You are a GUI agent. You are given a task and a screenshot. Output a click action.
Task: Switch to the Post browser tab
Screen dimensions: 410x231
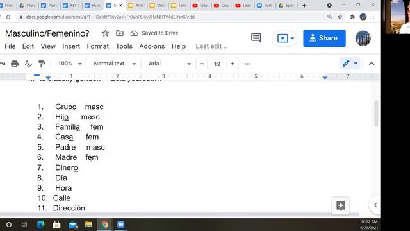tap(265, 6)
